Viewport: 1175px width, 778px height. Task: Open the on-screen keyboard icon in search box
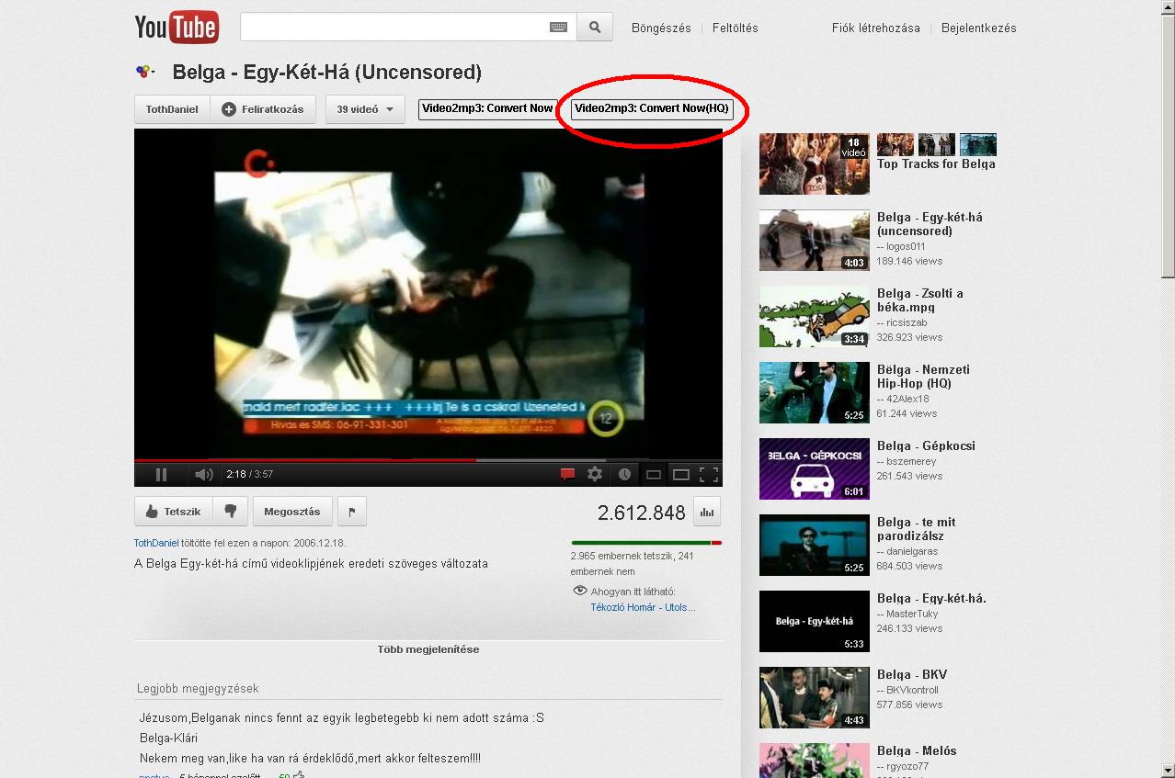(558, 28)
